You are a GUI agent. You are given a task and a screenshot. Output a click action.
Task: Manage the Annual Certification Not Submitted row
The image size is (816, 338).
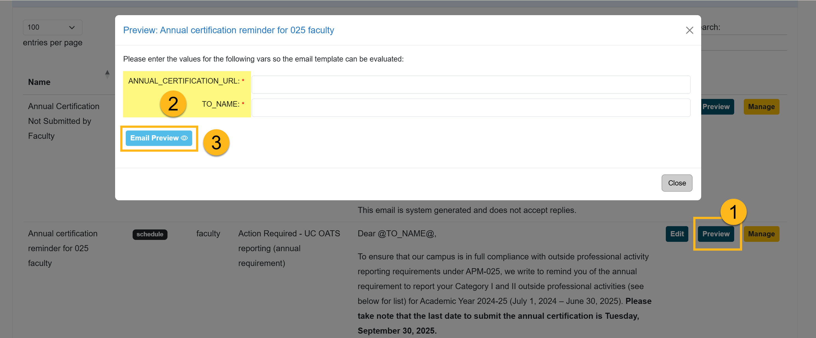[761, 107]
